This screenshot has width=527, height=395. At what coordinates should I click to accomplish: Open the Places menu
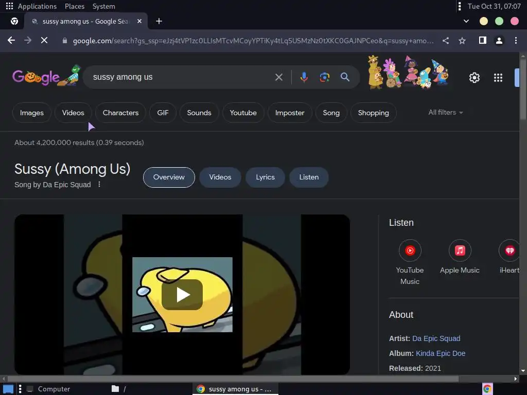tap(74, 6)
